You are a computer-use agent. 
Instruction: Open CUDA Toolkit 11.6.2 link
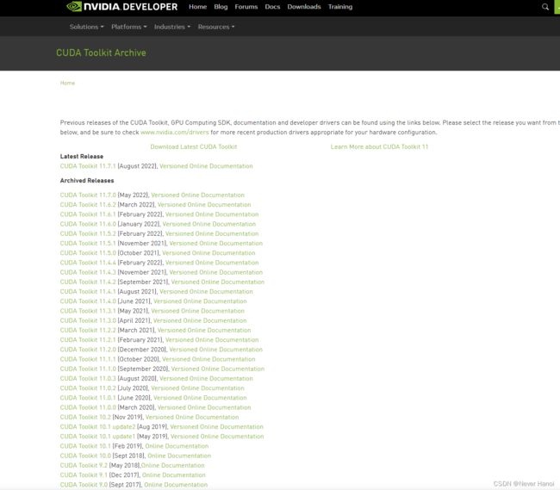[88, 204]
